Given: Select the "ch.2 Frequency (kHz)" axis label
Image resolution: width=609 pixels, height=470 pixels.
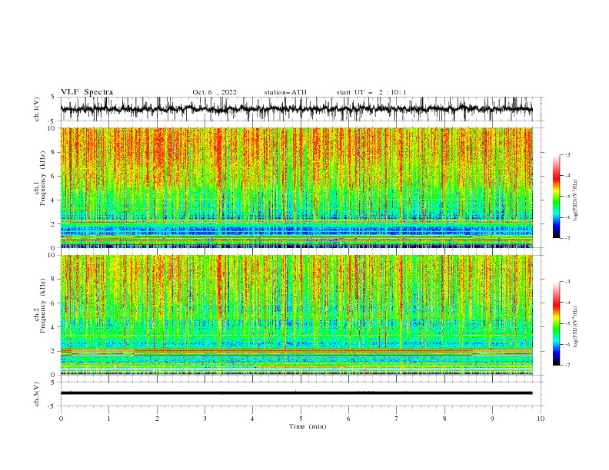Looking at the screenshot, I should [x=40, y=306].
